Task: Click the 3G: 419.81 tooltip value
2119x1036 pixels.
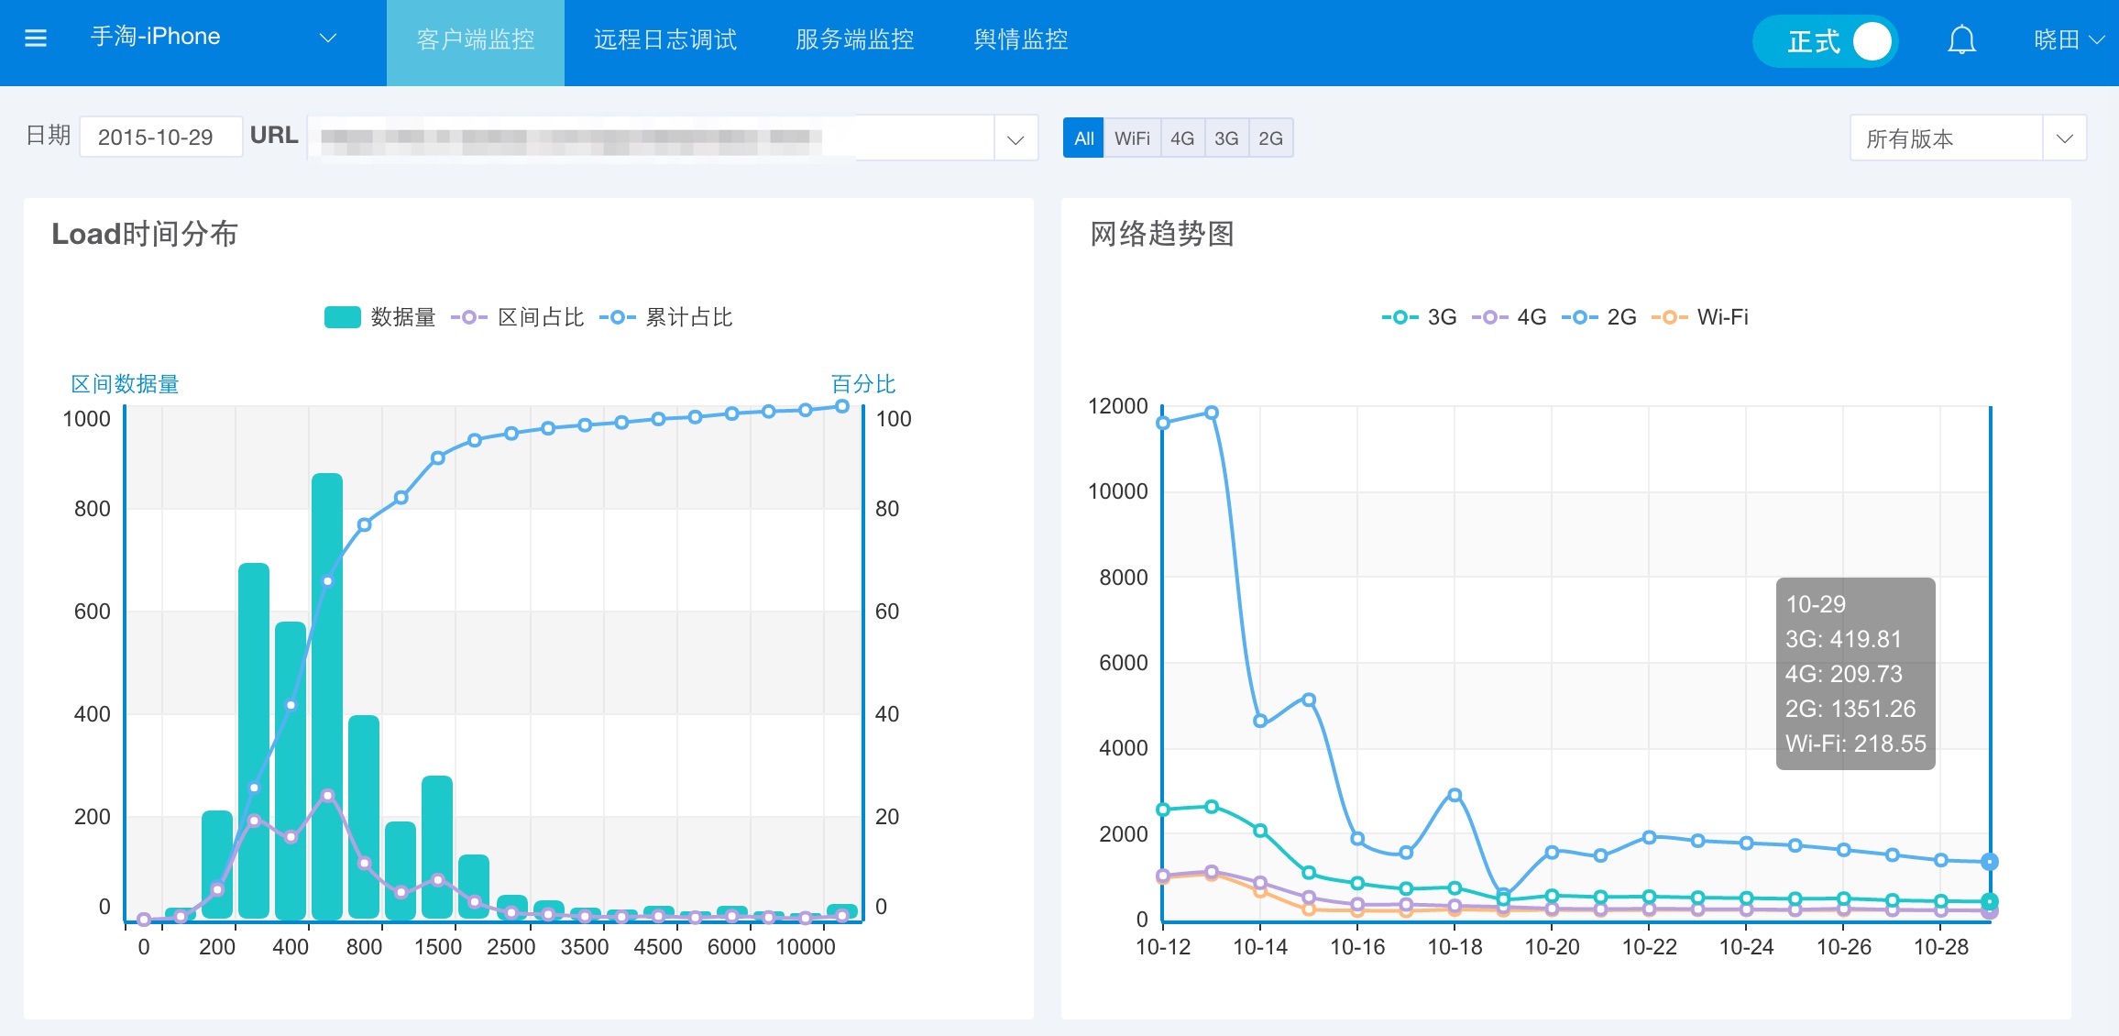Action: click(x=1844, y=639)
